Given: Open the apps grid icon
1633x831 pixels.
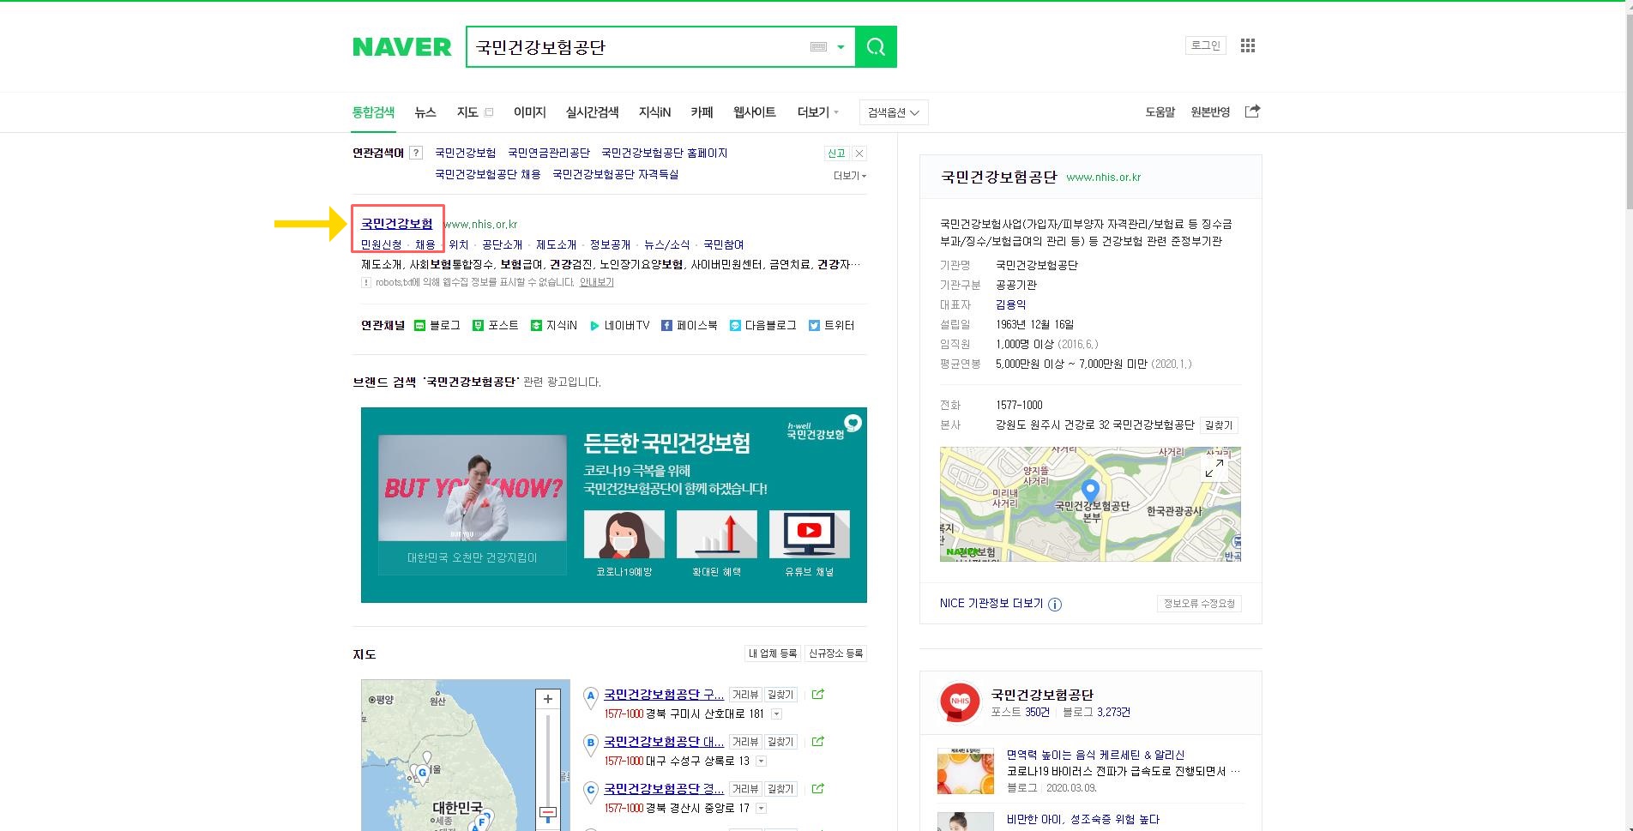Looking at the screenshot, I should click(x=1248, y=45).
